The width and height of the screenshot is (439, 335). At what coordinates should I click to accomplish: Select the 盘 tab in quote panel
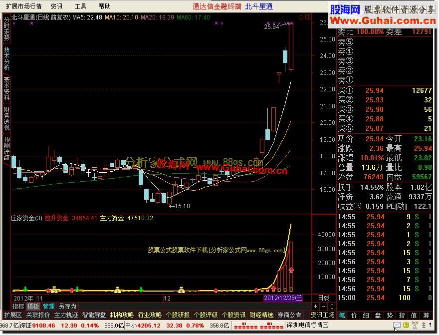tap(378, 316)
